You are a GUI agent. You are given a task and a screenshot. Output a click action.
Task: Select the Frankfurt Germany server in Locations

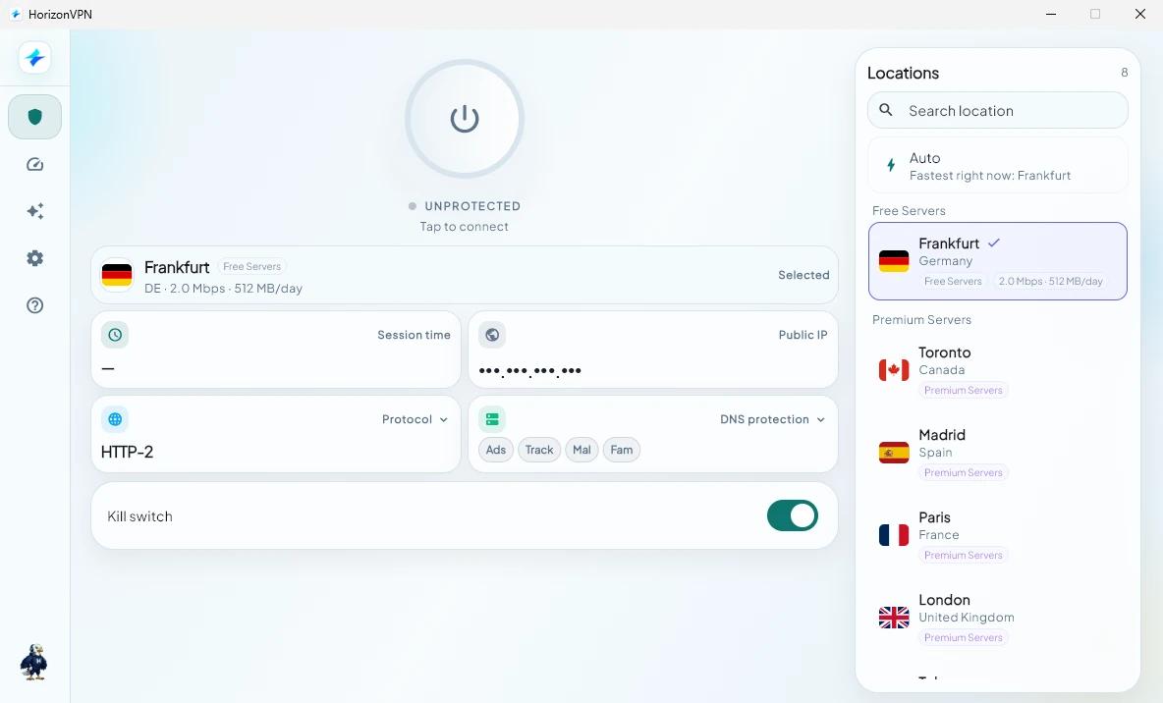point(998,261)
